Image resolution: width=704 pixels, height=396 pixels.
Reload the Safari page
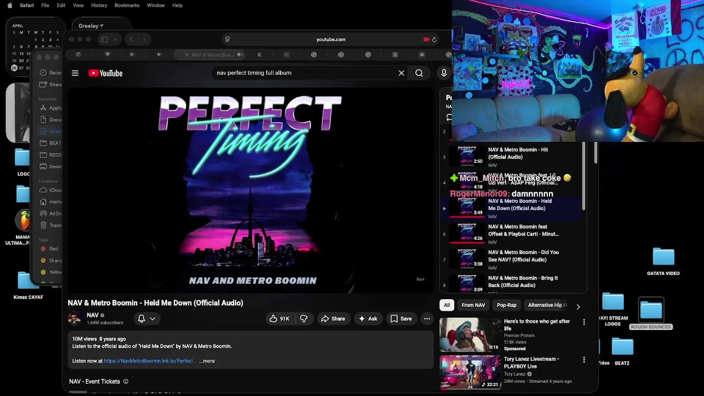(434, 40)
